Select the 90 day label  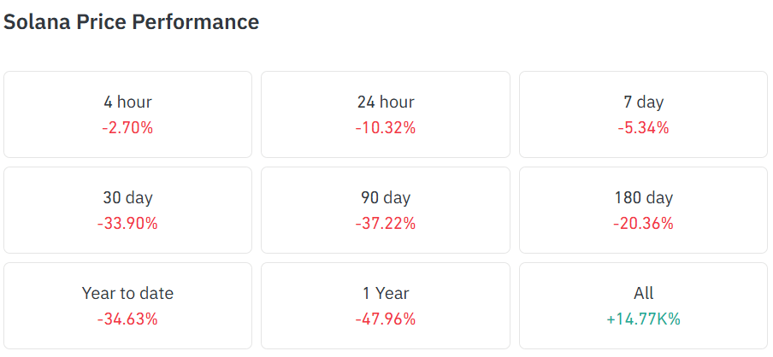pos(386,197)
